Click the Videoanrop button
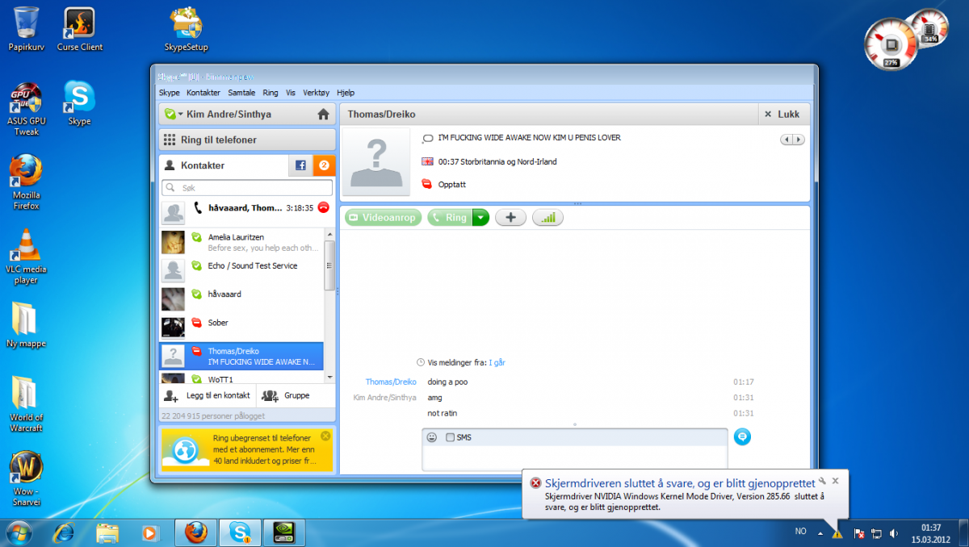969x547 pixels. [383, 218]
